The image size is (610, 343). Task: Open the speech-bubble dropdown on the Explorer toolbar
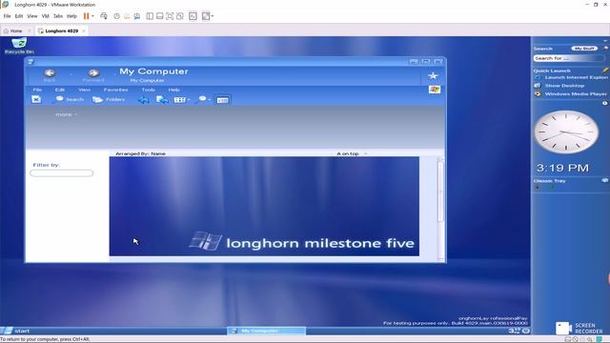tap(204, 99)
